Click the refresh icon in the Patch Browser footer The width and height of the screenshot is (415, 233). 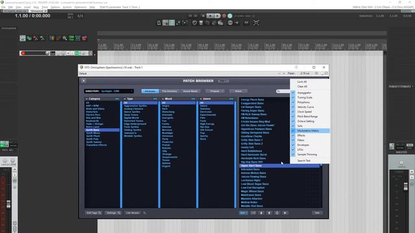pos(277,213)
